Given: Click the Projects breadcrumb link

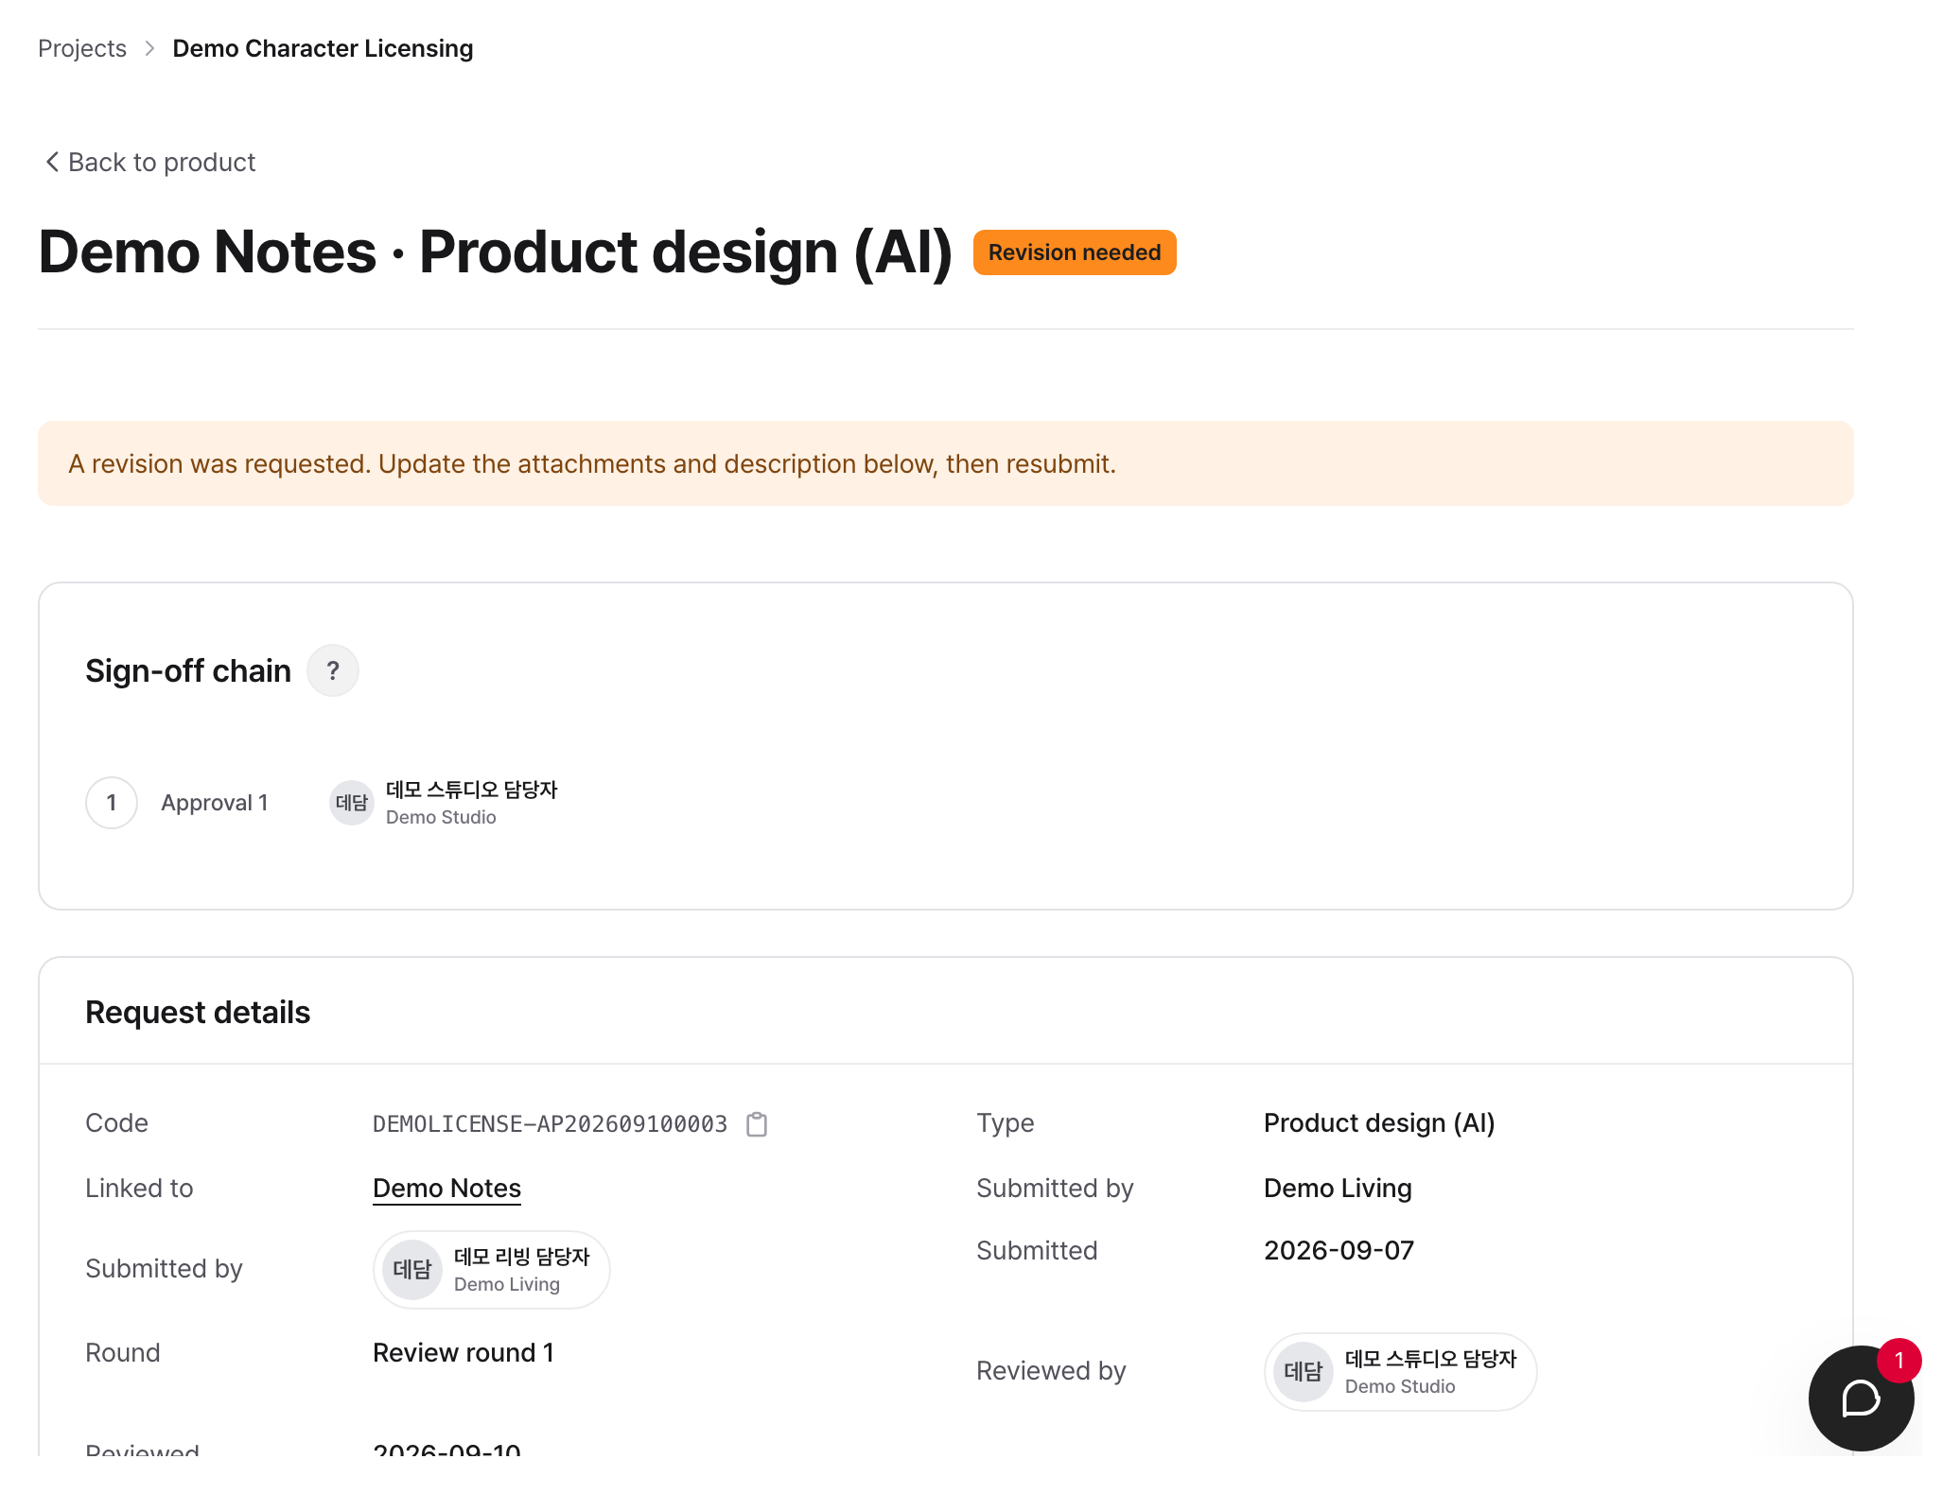Looking at the screenshot, I should [82, 48].
